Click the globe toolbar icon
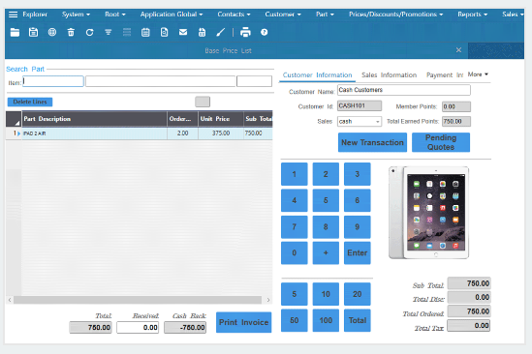 [x=52, y=33]
